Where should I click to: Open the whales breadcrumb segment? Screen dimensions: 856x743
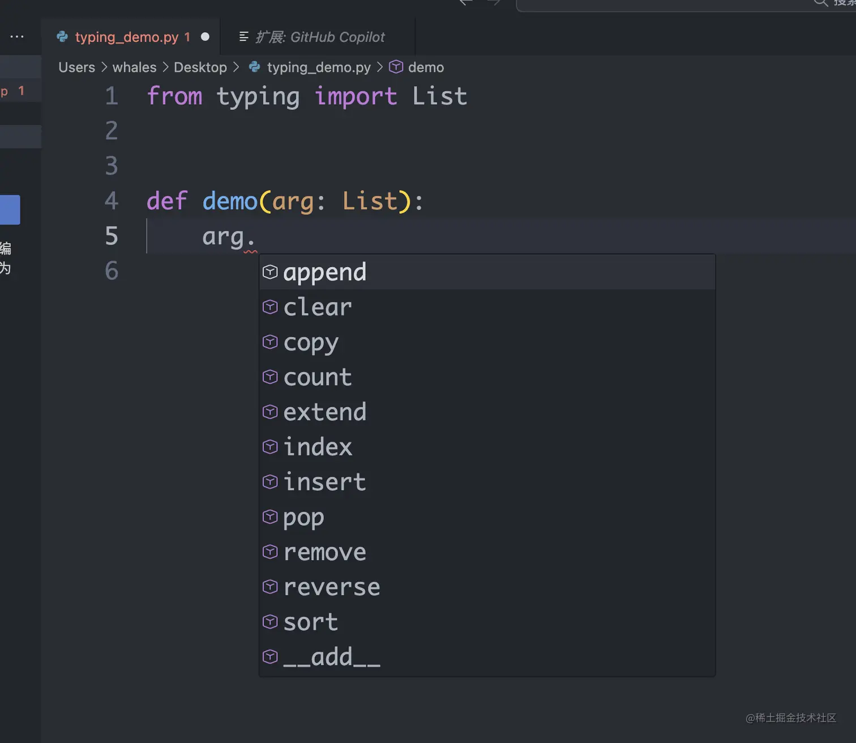tap(134, 67)
